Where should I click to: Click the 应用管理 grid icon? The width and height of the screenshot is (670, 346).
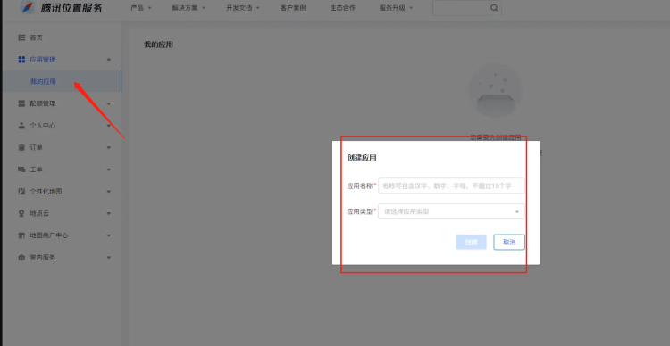21,60
